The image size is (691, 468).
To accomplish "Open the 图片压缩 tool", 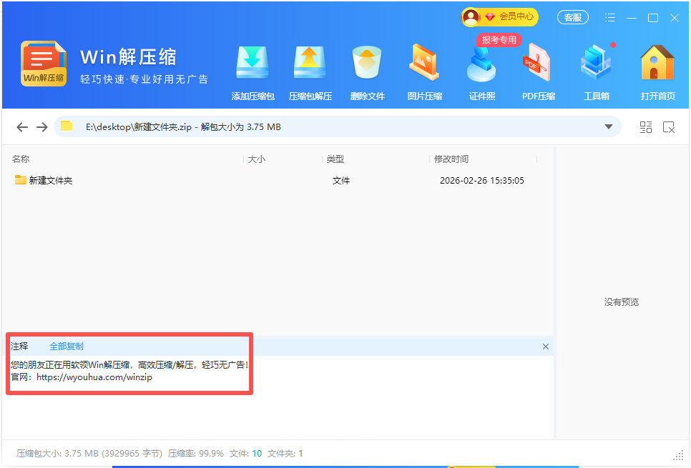I will 424,72.
